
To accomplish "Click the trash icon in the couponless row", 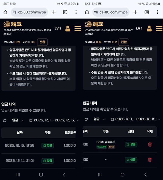I will click(x=150, y=160).
